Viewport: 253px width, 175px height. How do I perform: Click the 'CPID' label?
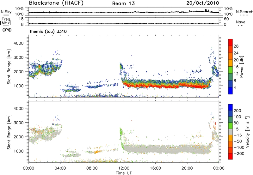coord(7,30)
